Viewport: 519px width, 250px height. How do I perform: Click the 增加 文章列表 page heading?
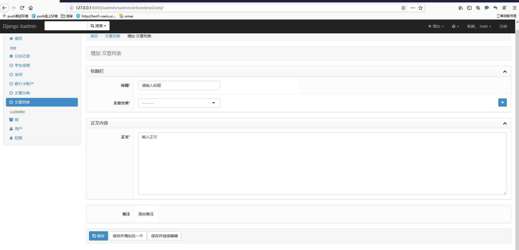click(106, 53)
